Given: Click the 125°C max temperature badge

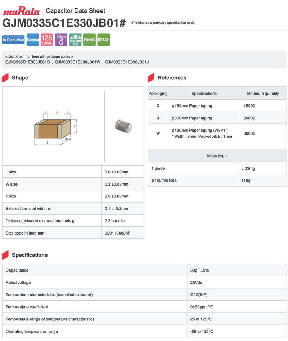Looking at the screenshot, I should point(47,40).
